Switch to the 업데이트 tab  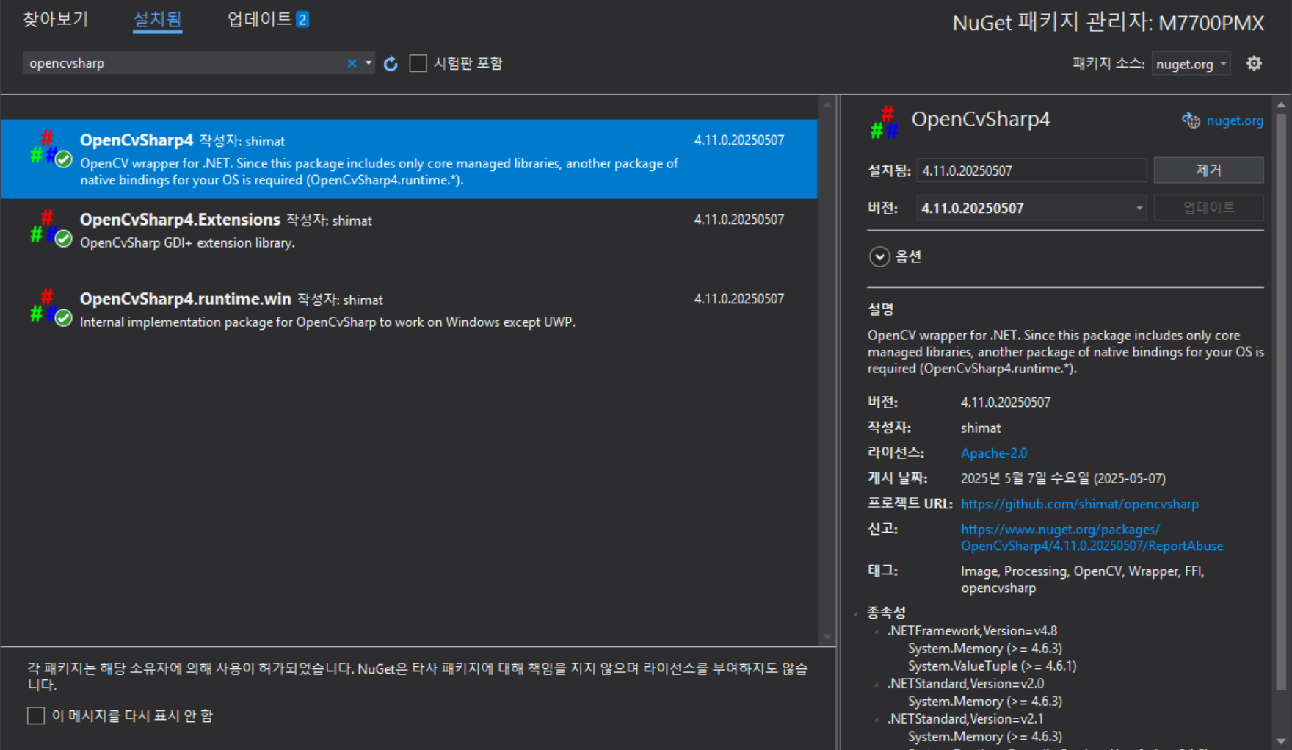click(x=260, y=19)
